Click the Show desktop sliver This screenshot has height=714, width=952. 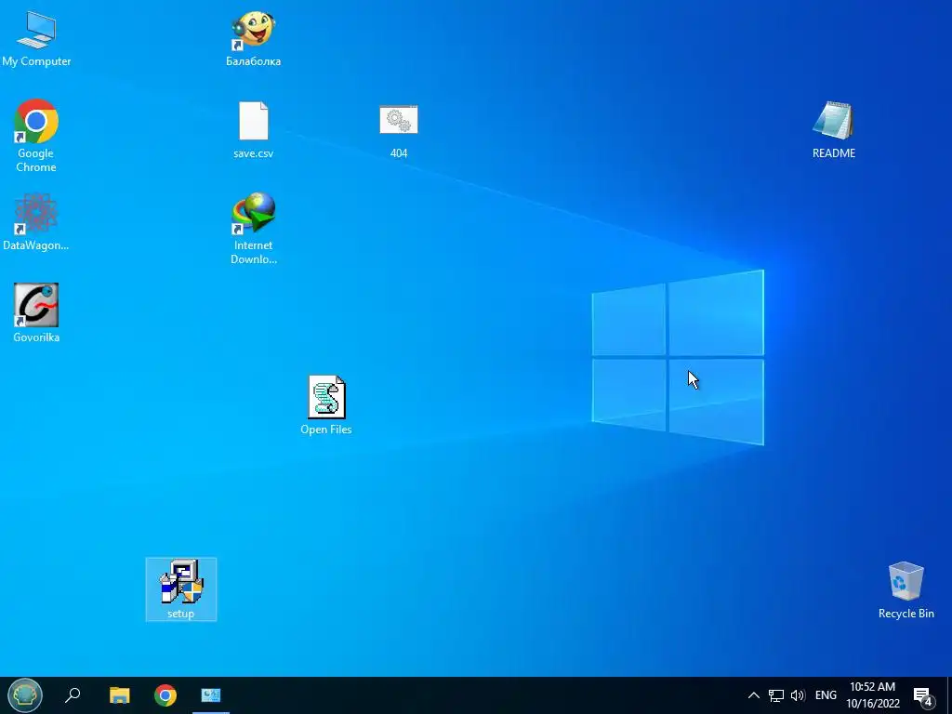click(x=949, y=695)
